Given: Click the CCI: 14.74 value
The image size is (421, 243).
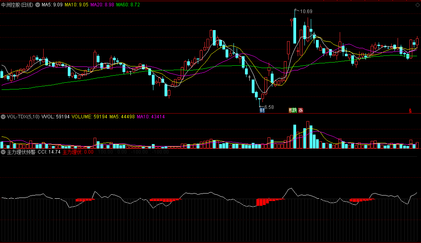Looking at the screenshot, I should coord(49,152).
